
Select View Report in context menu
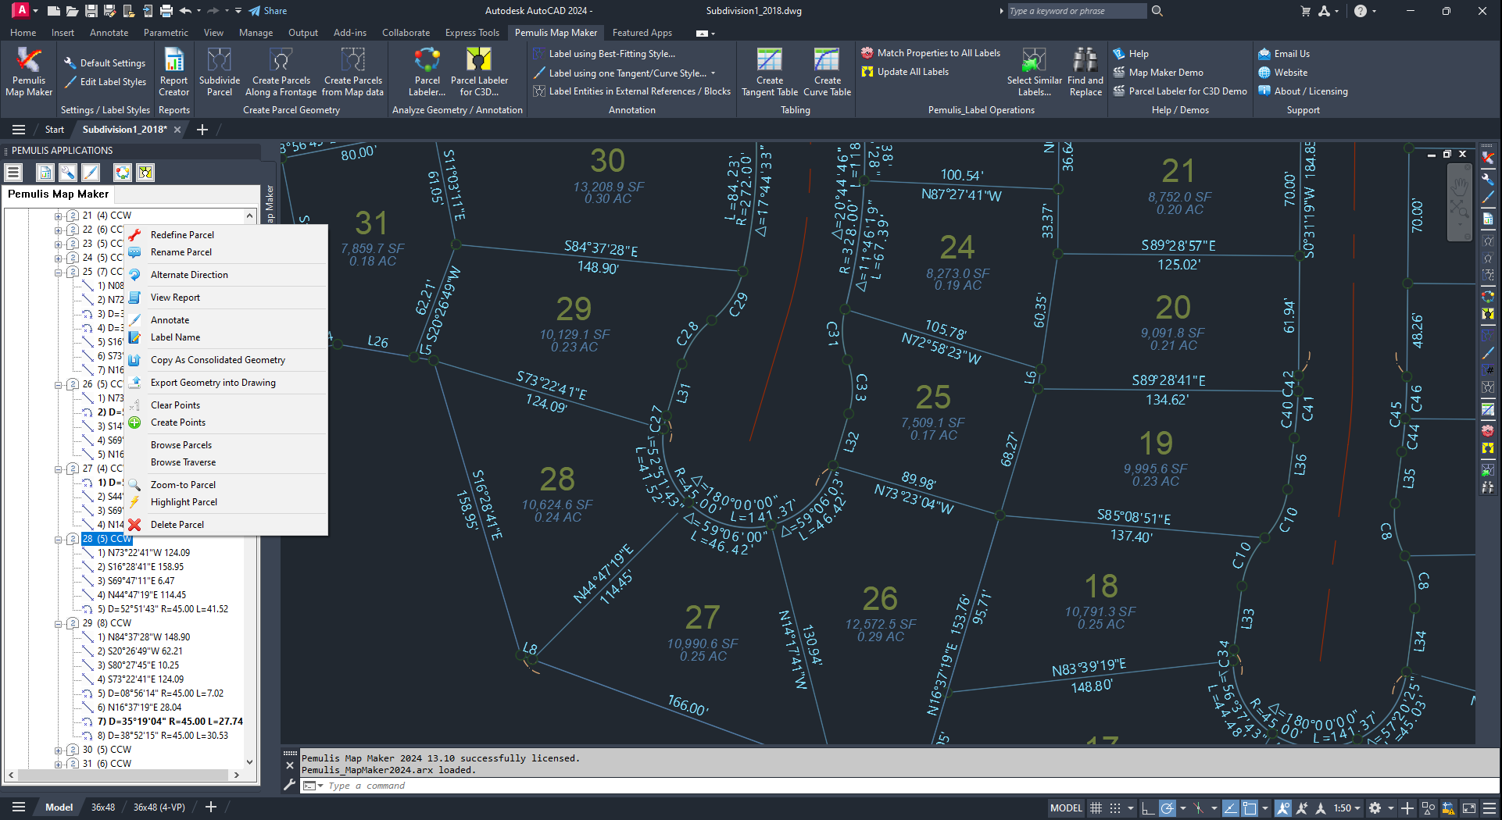(x=175, y=298)
